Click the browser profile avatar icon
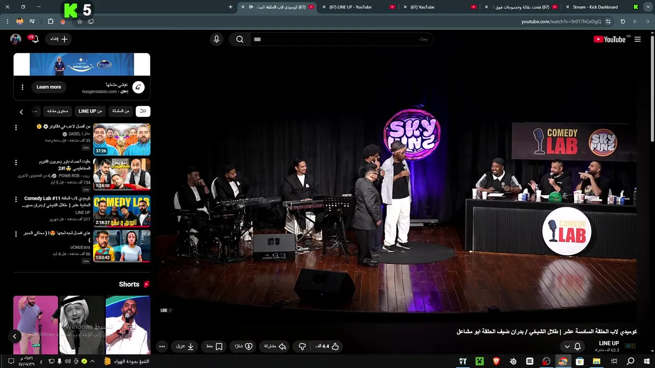 19,21
